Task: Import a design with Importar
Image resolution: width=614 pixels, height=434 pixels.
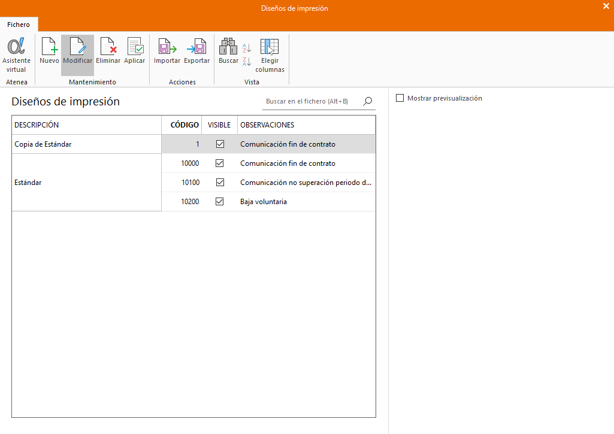Action: pos(167,51)
